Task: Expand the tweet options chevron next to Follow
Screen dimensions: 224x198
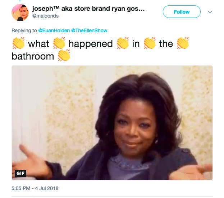Action: coord(210,12)
